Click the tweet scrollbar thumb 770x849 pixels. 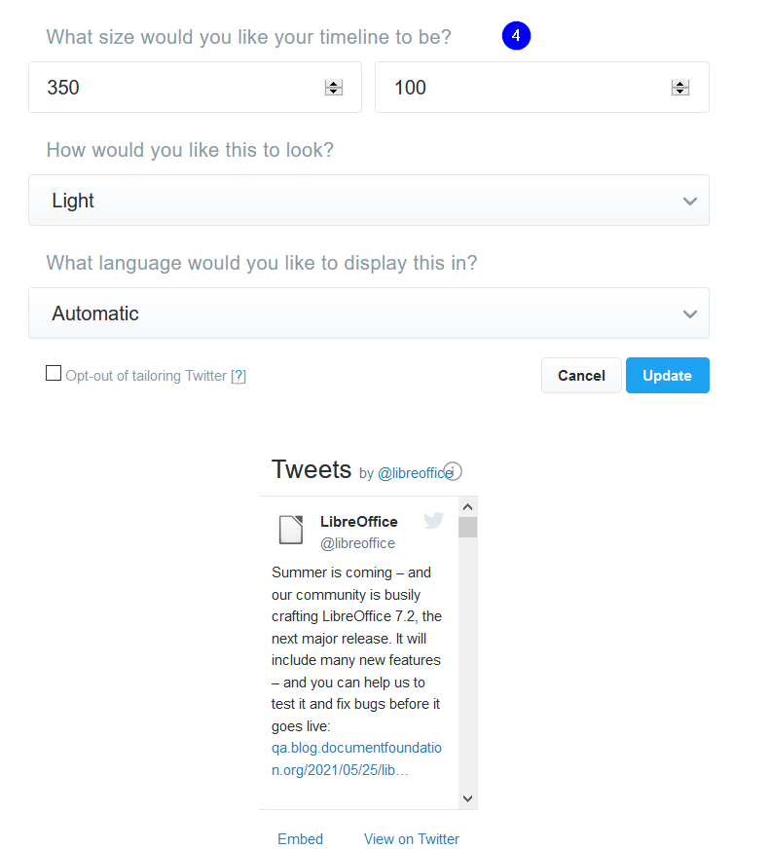(468, 528)
